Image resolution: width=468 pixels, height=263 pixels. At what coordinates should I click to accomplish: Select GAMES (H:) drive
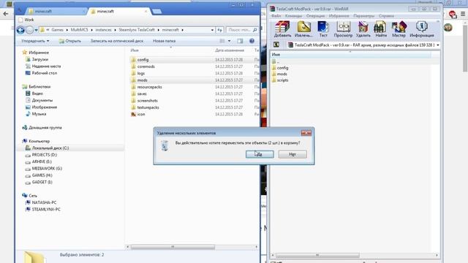(42, 175)
